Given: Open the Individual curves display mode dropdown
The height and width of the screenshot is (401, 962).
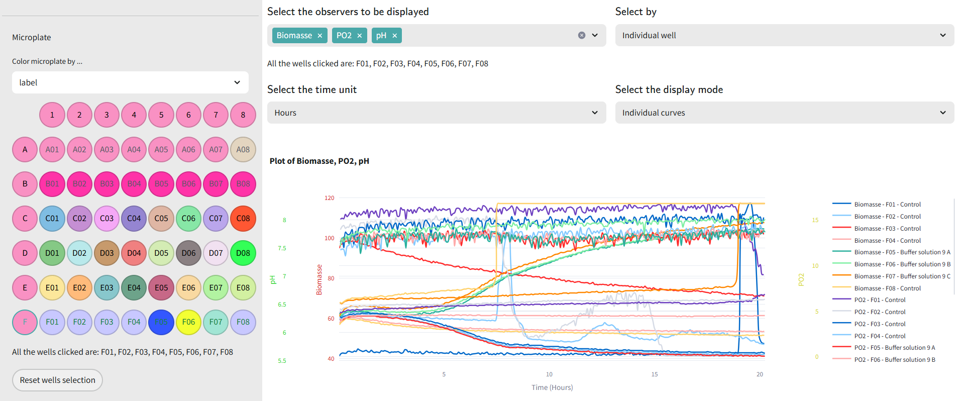Looking at the screenshot, I should click(784, 113).
